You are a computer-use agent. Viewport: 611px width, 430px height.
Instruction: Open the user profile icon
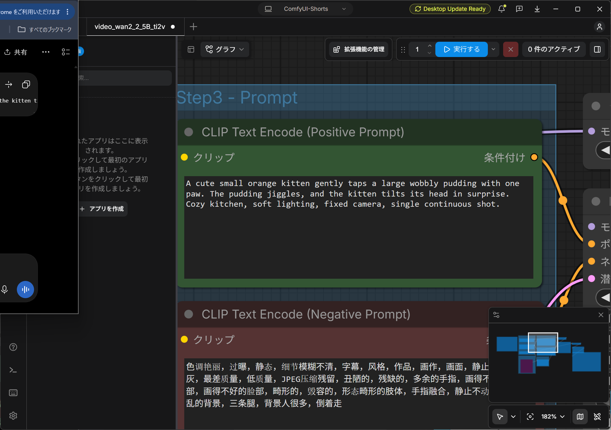600,27
